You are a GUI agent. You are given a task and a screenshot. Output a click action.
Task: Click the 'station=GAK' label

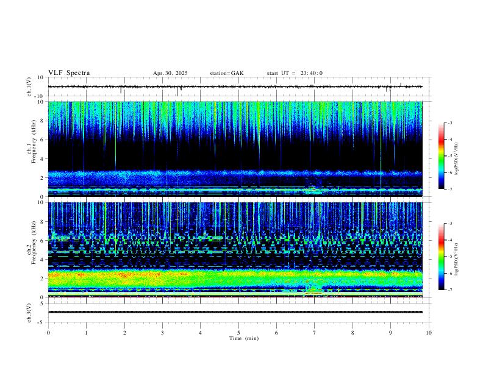coord(226,73)
